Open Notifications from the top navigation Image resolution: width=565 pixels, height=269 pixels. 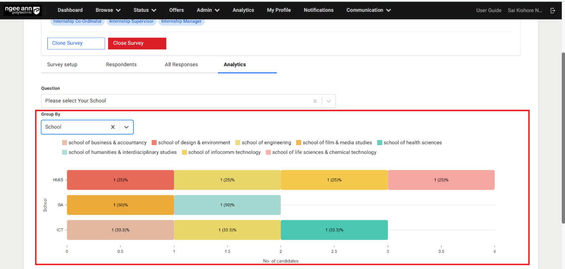[x=318, y=10]
